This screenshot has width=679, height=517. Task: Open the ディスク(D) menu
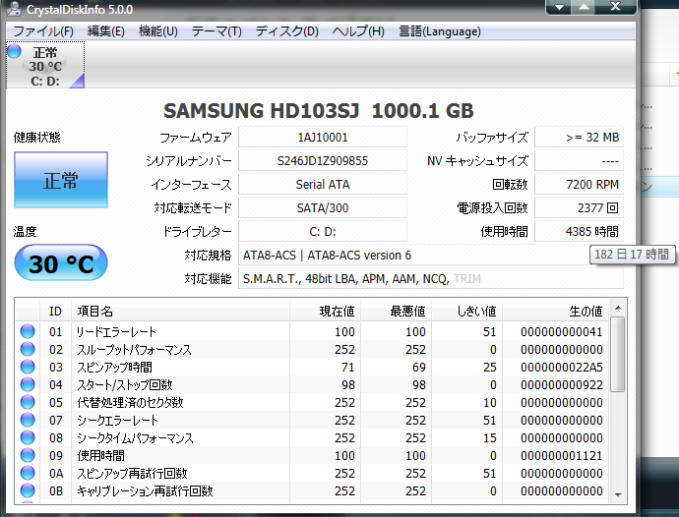(x=286, y=31)
